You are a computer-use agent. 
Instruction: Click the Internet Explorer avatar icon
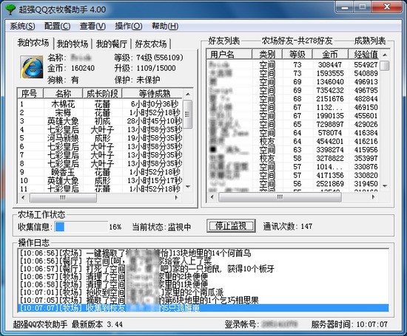pos(32,67)
